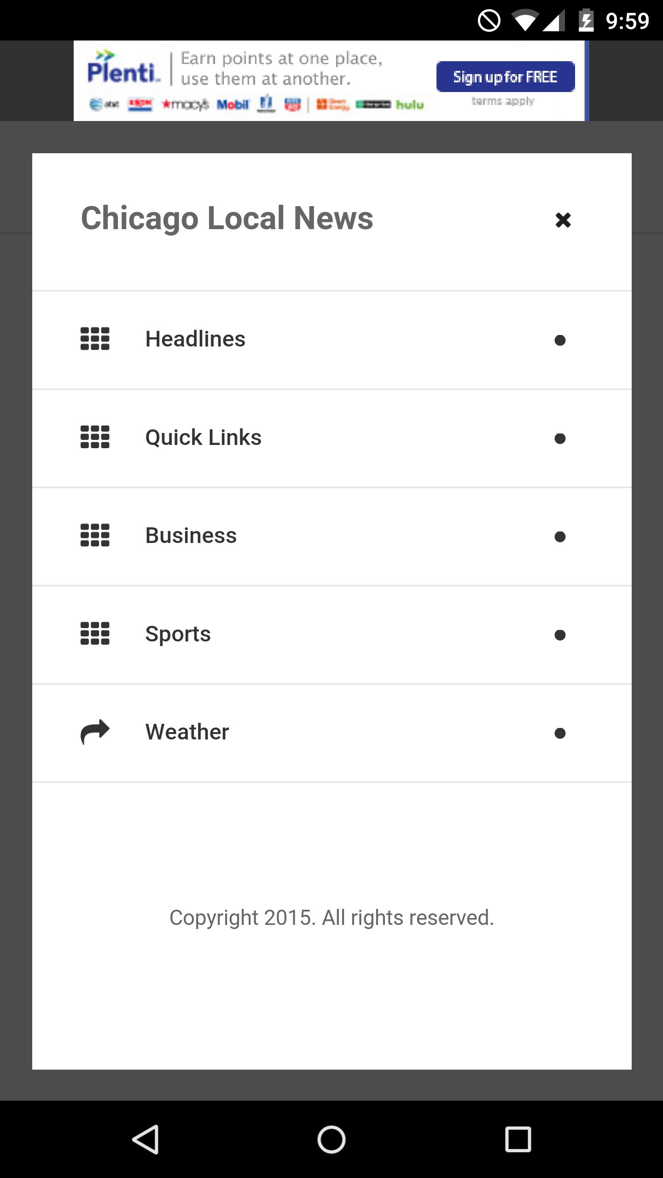Tap Sign up for FREE ad button
The image size is (663, 1178).
pos(505,77)
